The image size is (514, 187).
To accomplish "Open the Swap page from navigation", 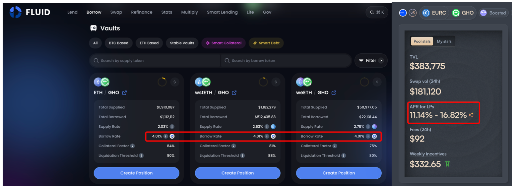I will coord(116,12).
